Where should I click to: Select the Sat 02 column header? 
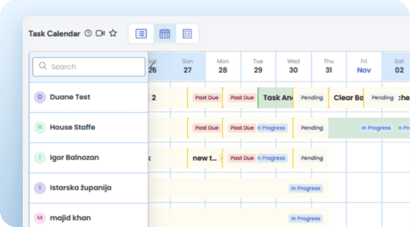[x=396, y=66]
